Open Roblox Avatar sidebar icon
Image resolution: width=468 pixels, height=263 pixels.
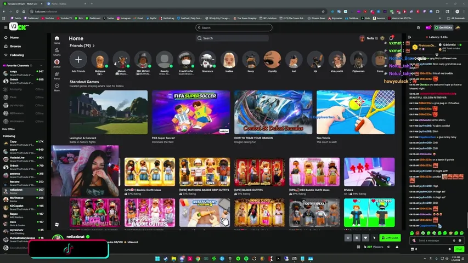tap(57, 63)
